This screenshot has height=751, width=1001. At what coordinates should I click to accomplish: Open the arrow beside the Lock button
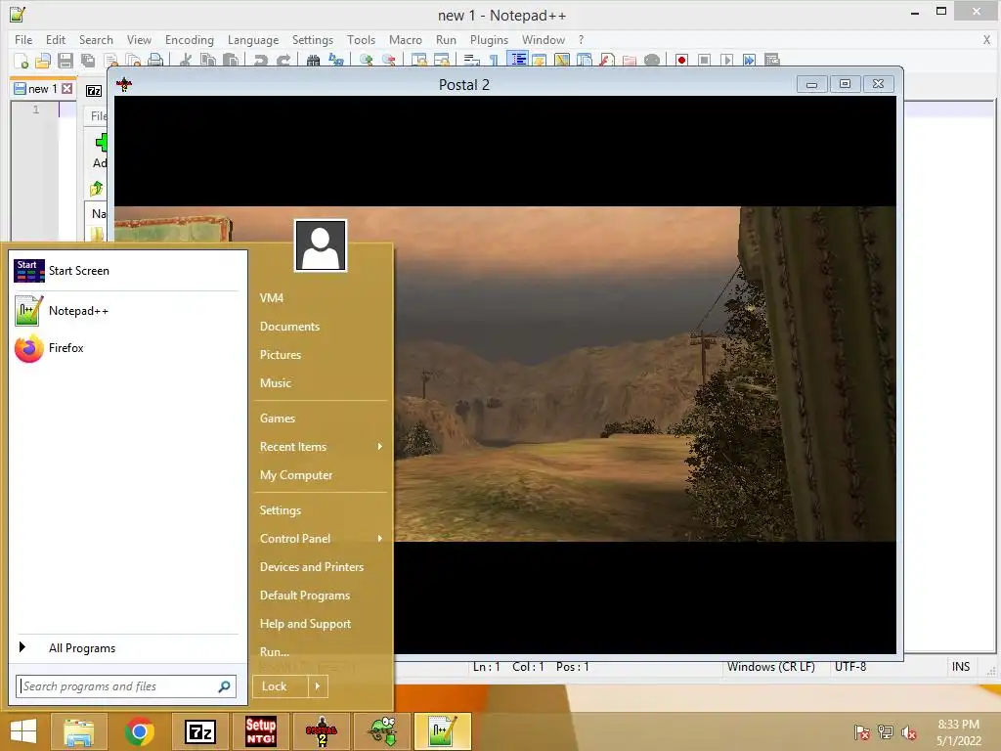pyautogui.click(x=318, y=686)
